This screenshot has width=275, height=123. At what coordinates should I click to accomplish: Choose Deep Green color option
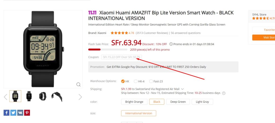(x=178, y=102)
